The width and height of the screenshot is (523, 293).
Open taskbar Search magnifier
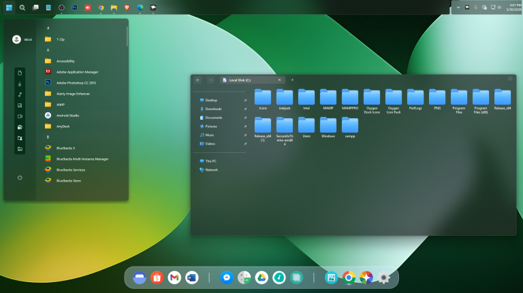point(22,7)
